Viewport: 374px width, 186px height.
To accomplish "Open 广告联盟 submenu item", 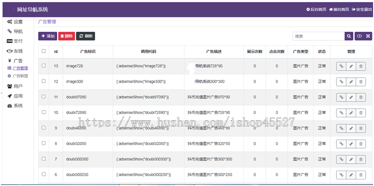I will (18, 76).
